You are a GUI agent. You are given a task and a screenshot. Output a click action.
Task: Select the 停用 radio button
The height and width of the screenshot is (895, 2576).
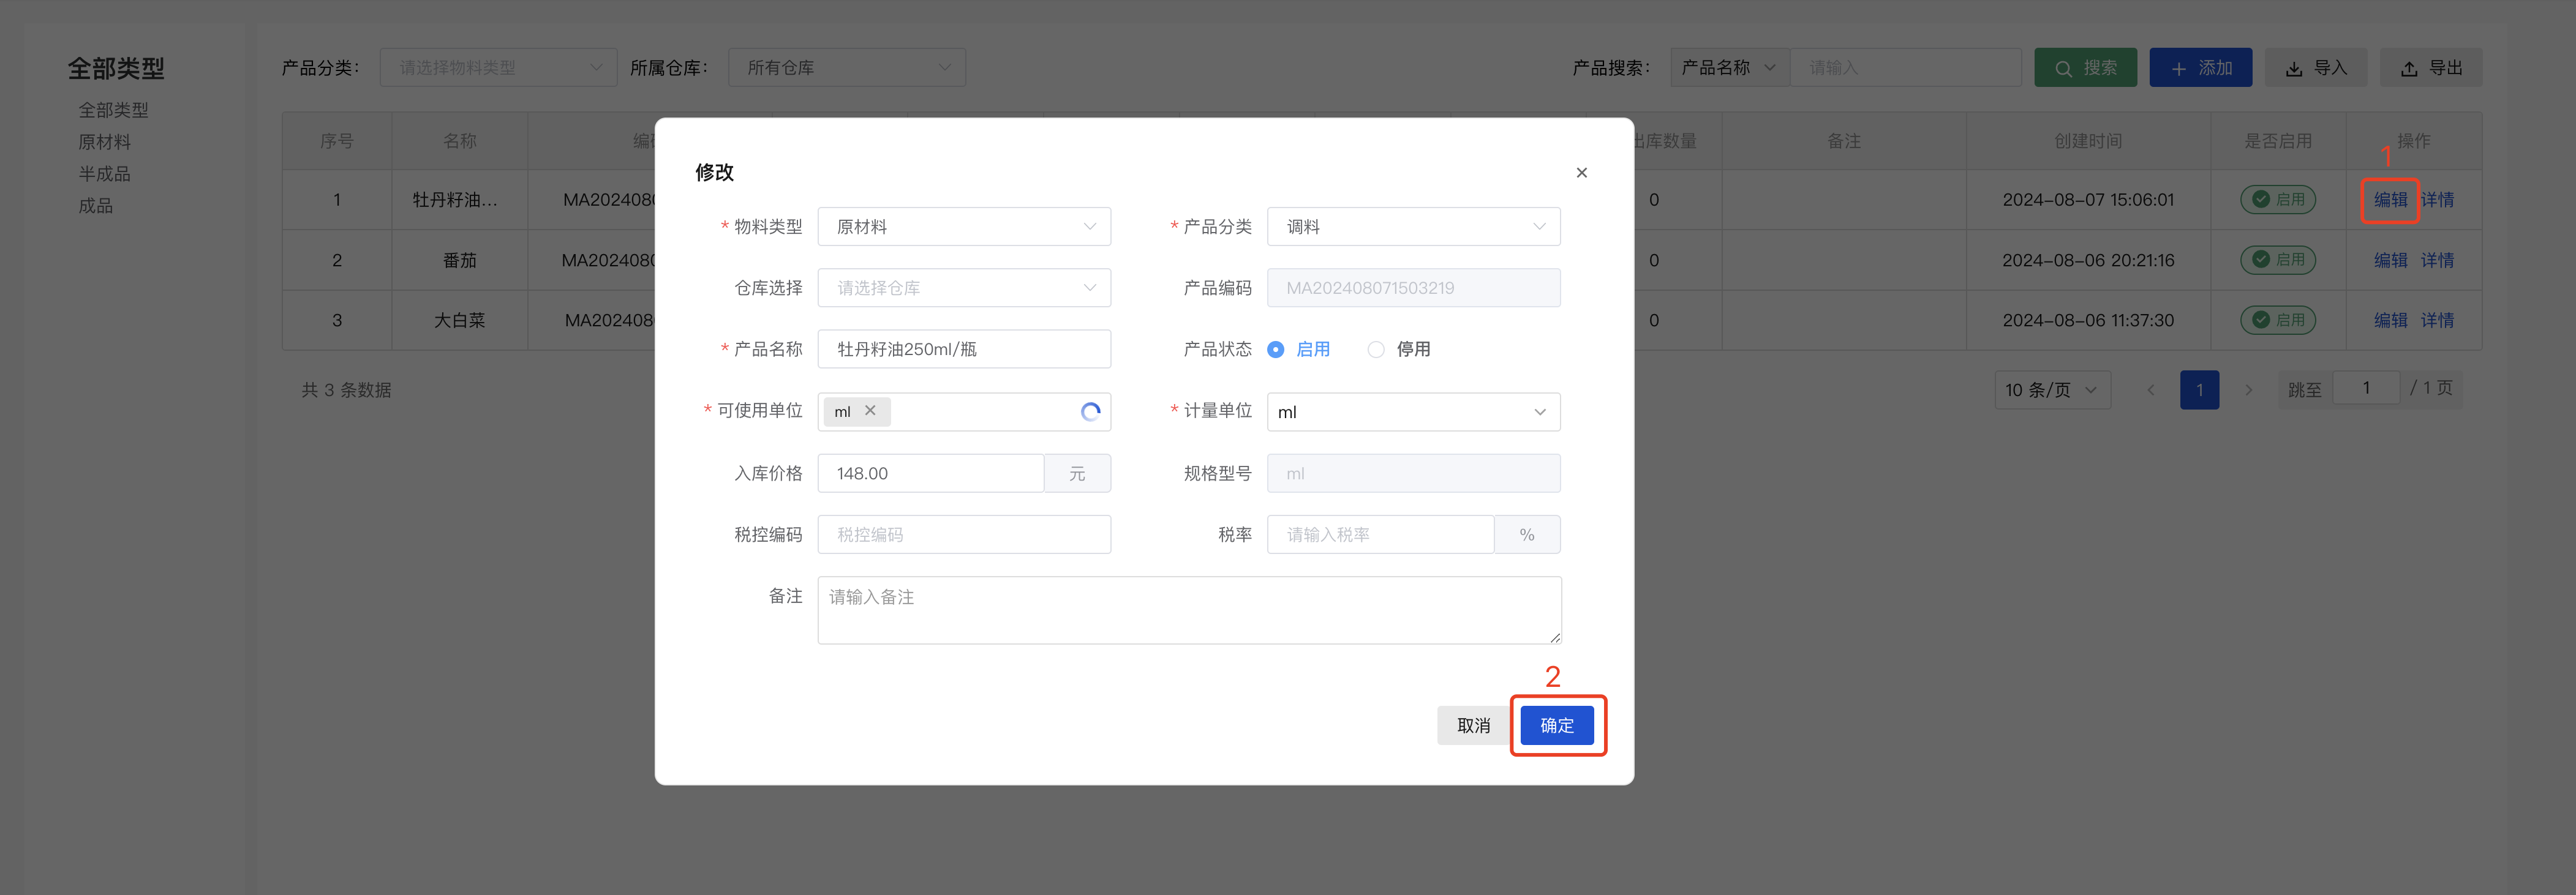1376,350
